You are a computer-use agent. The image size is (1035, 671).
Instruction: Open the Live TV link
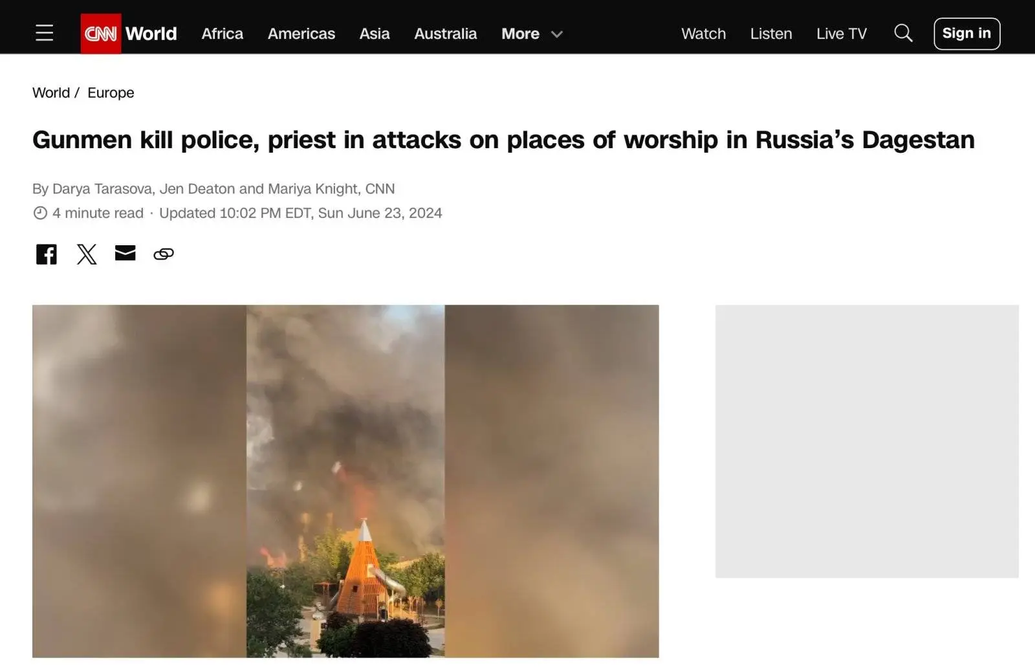pos(842,34)
